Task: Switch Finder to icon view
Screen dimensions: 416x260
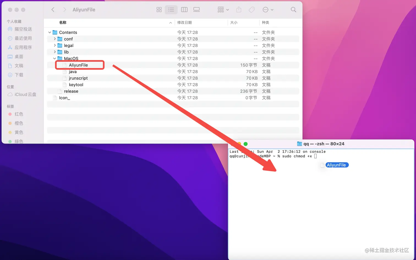Action: pyautogui.click(x=159, y=10)
